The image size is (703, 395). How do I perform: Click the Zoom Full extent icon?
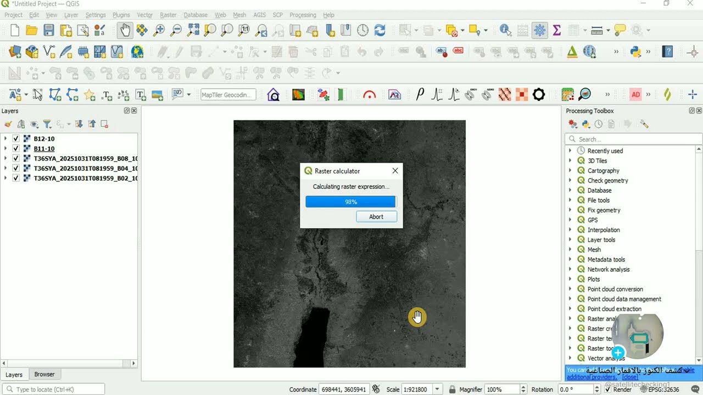point(193,30)
